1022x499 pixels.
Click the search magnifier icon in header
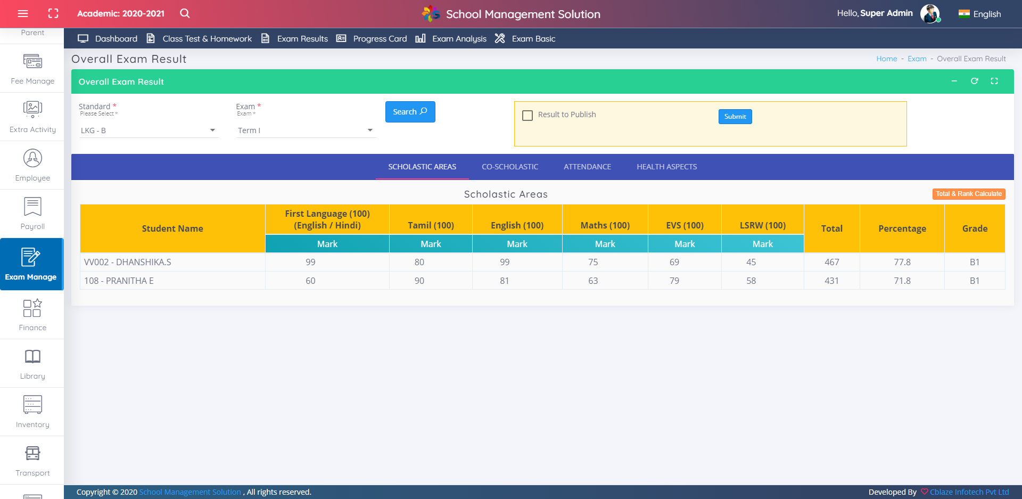185,14
